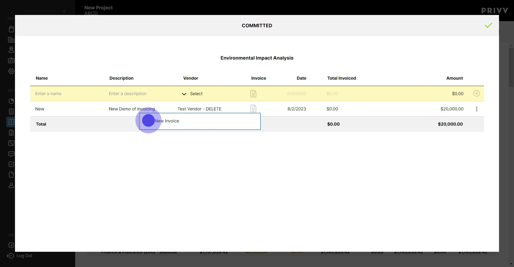514x267 pixels.
Task: Click the total amount '$20,000.00' in Total row
Action: (x=450, y=124)
